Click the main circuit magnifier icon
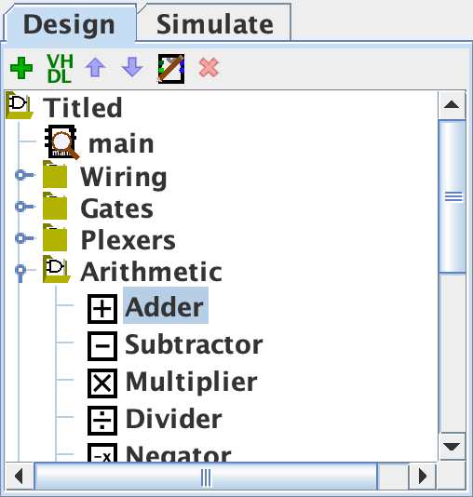 (61, 142)
